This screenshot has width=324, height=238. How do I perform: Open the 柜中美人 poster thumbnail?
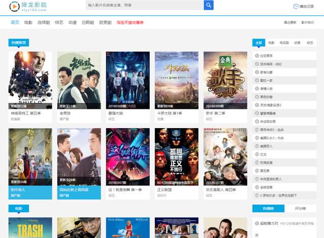tap(30, 157)
